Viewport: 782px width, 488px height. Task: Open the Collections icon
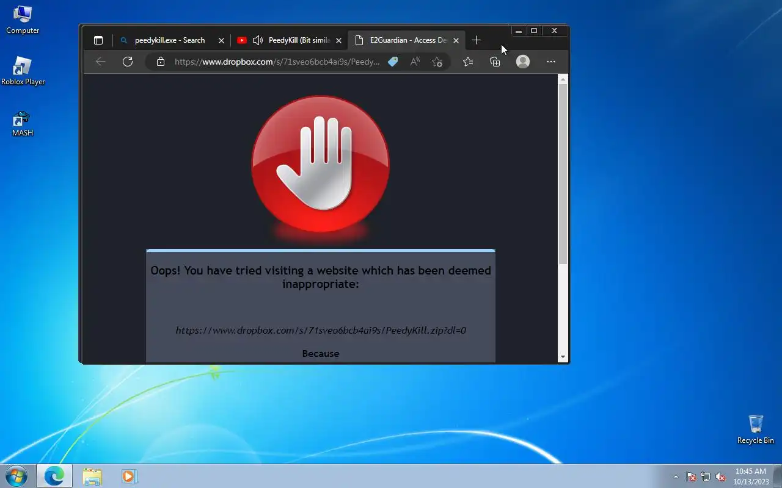point(495,62)
